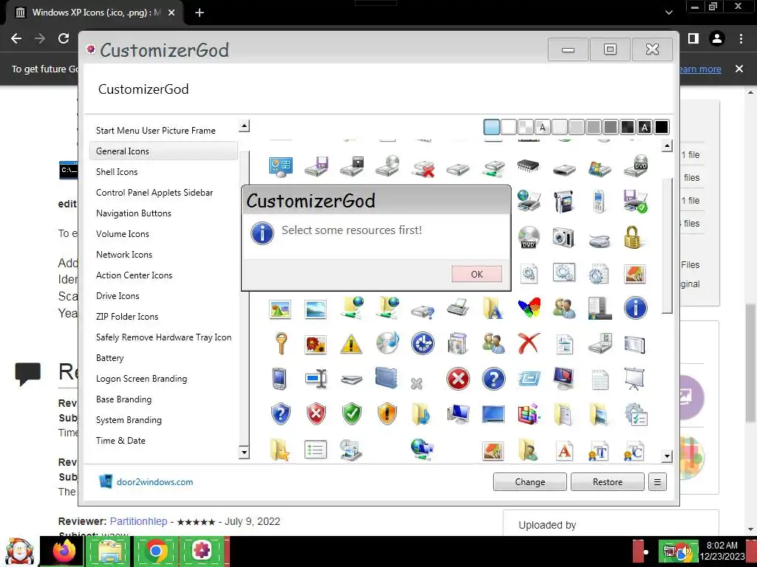Select the yellow warning triangle icon
Screen dimensions: 757x567
(351, 344)
